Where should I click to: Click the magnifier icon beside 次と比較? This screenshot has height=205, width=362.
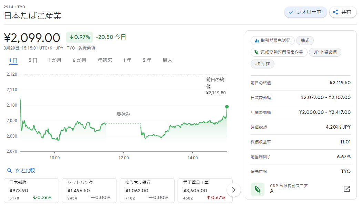click(x=9, y=171)
